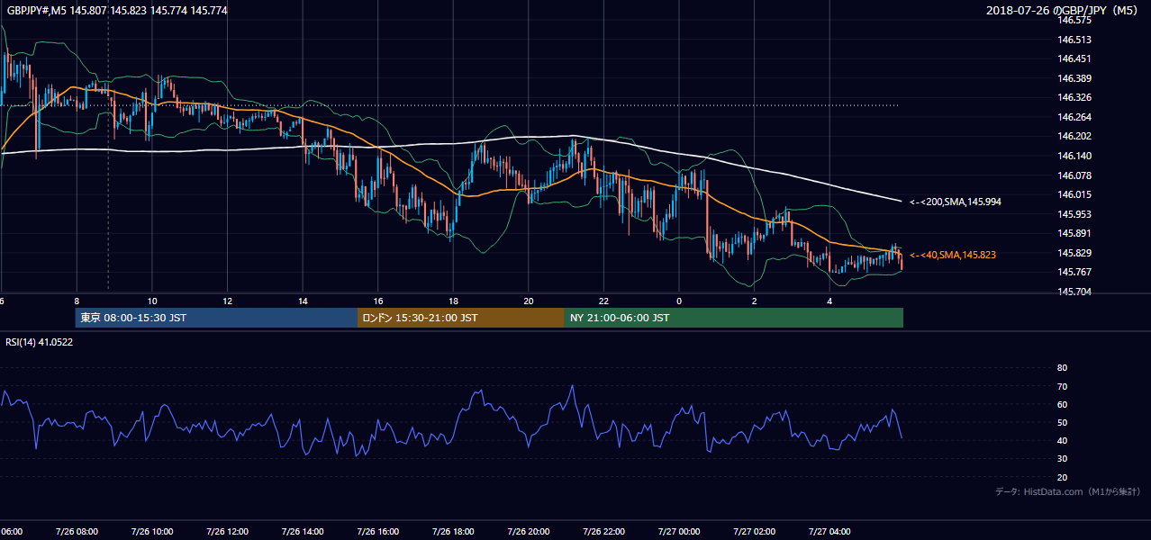Viewport: 1151px width, 540px height.
Task: Select the NY 21:00-06:00 JST session bar
Action: [734, 318]
